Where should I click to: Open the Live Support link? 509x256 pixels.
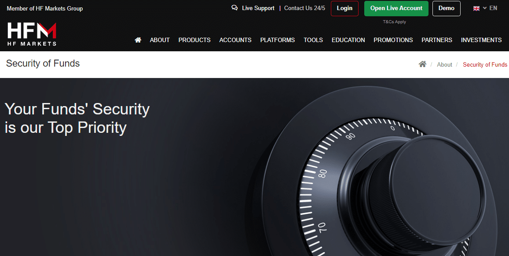point(258,8)
